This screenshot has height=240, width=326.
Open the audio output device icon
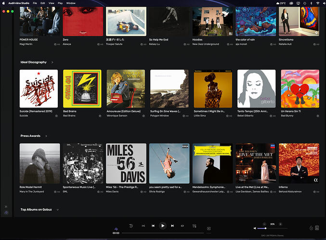point(317,228)
